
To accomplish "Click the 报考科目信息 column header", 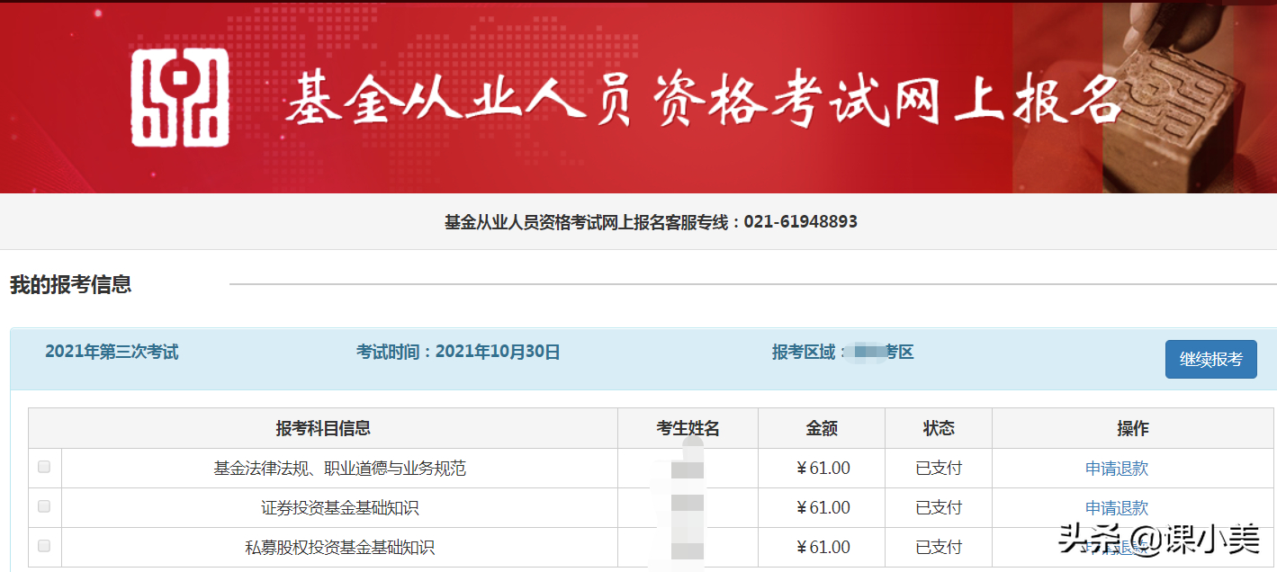I will coord(323,428).
